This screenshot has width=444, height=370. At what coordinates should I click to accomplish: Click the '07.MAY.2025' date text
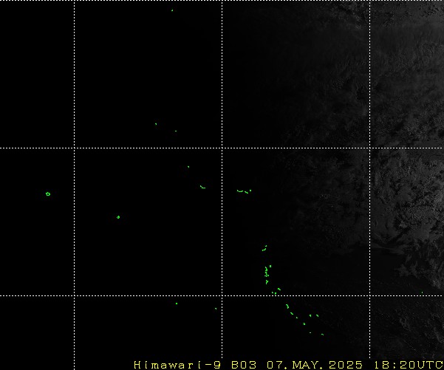(x=315, y=365)
